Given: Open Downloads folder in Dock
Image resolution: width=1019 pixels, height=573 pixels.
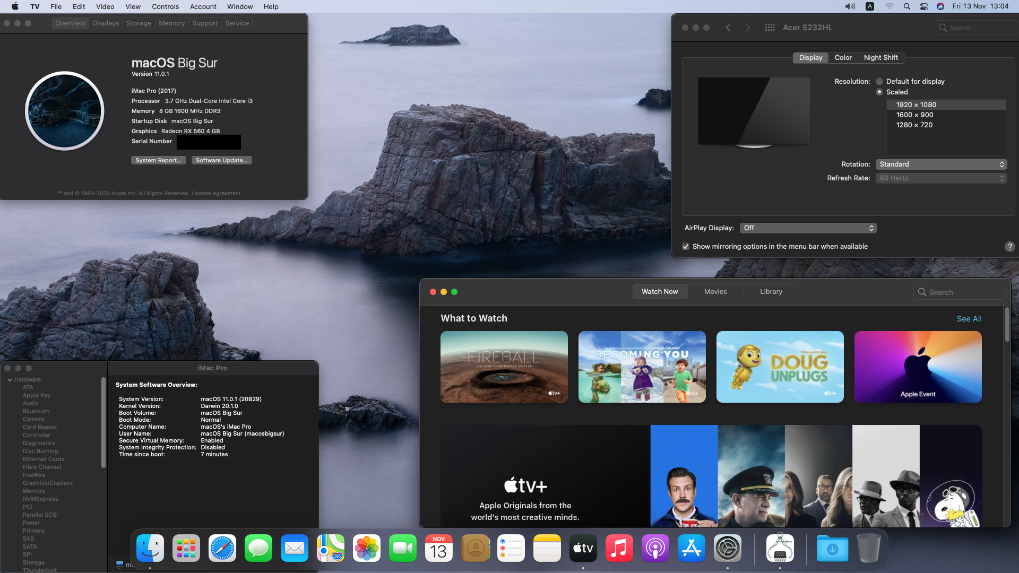Looking at the screenshot, I should coord(833,548).
